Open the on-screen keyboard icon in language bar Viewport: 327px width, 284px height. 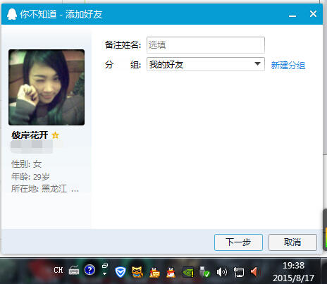click(x=74, y=270)
